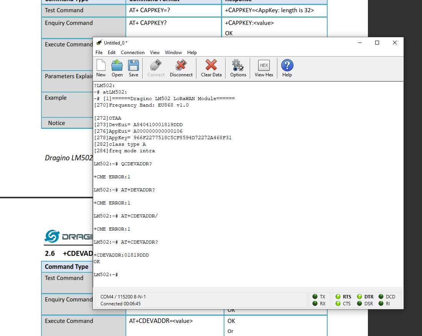
Task: Click the +CDEVADDR:01819DDD response line
Action: click(x=121, y=255)
